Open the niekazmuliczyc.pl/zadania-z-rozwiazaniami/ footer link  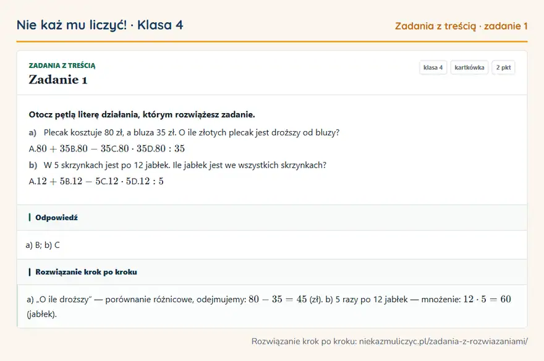(x=443, y=341)
